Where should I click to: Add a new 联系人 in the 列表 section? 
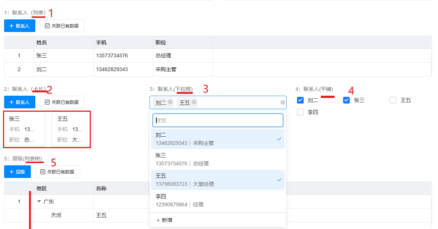(19, 26)
